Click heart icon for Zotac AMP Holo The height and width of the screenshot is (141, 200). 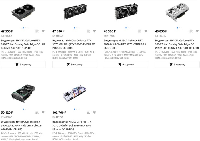43,112
